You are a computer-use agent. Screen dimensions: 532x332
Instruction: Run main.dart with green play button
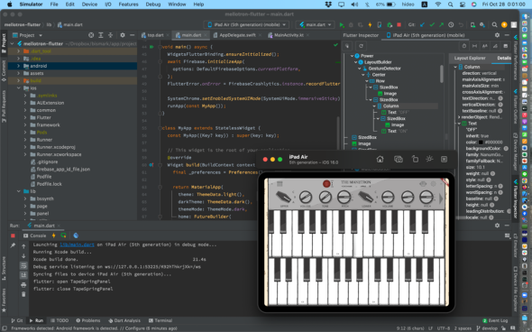342,24
